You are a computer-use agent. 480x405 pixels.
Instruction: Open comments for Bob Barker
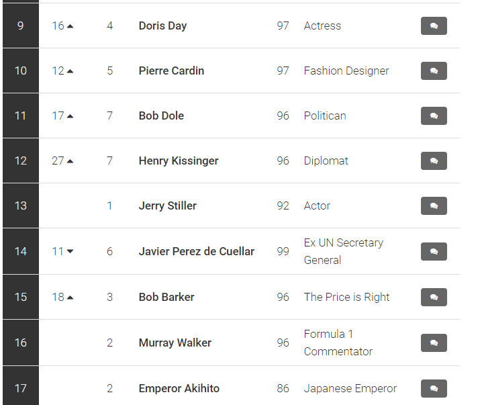pyautogui.click(x=434, y=297)
